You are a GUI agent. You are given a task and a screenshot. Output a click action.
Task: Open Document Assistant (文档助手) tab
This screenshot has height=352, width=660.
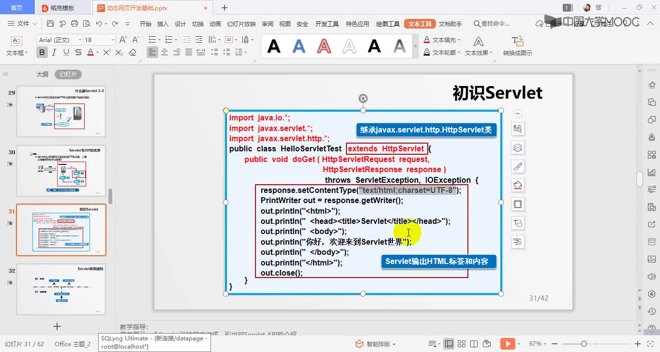pyautogui.click(x=450, y=24)
